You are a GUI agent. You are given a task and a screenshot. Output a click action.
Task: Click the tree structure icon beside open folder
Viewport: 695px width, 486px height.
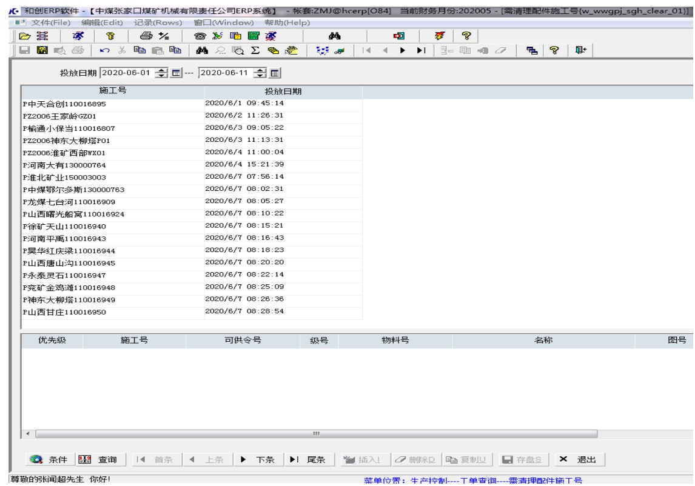coord(42,36)
